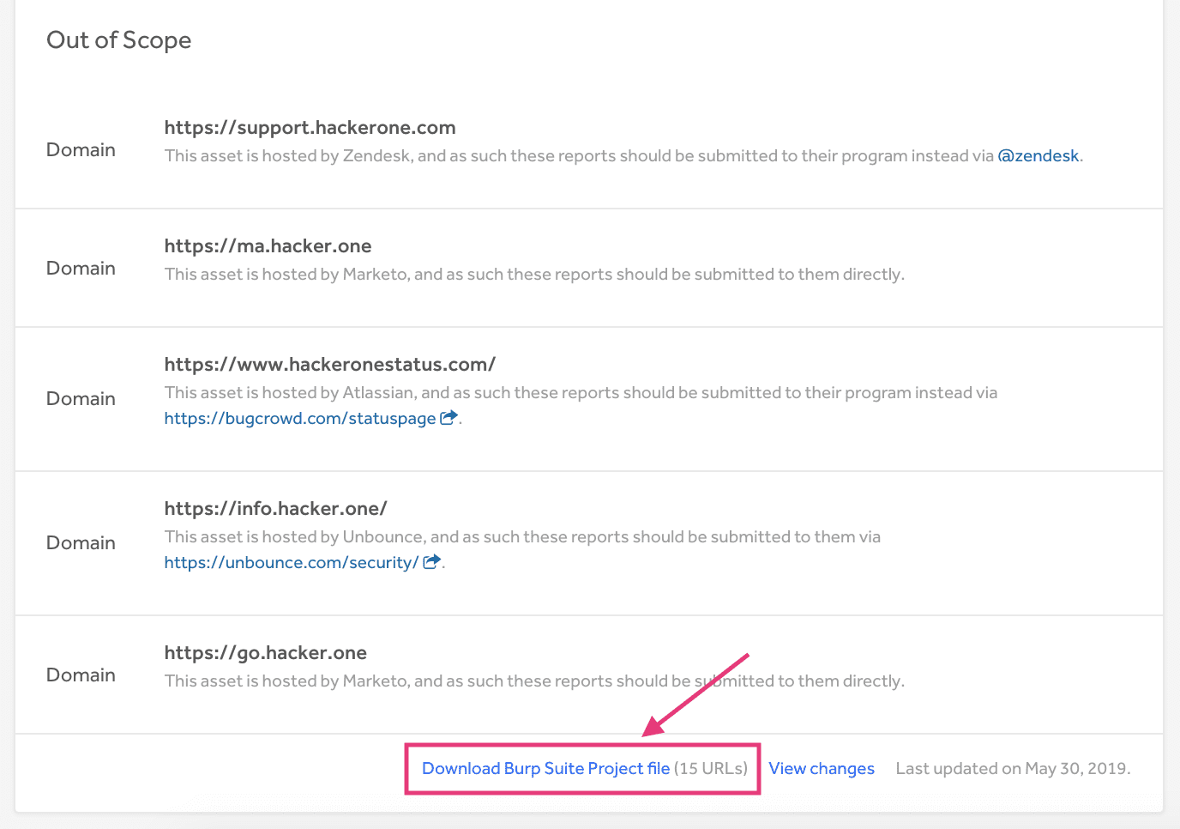Click the external link icon after unbounce security
Screen dimensions: 1180x829
[x=431, y=562]
